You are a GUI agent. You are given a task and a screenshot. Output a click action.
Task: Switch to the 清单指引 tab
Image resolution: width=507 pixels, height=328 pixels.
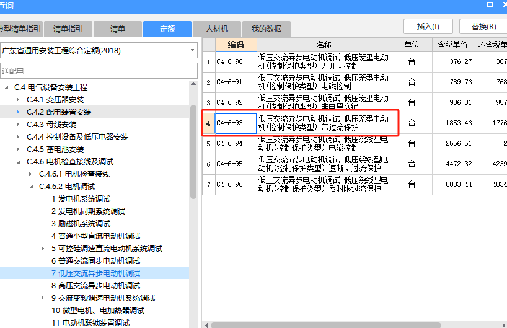(68, 29)
